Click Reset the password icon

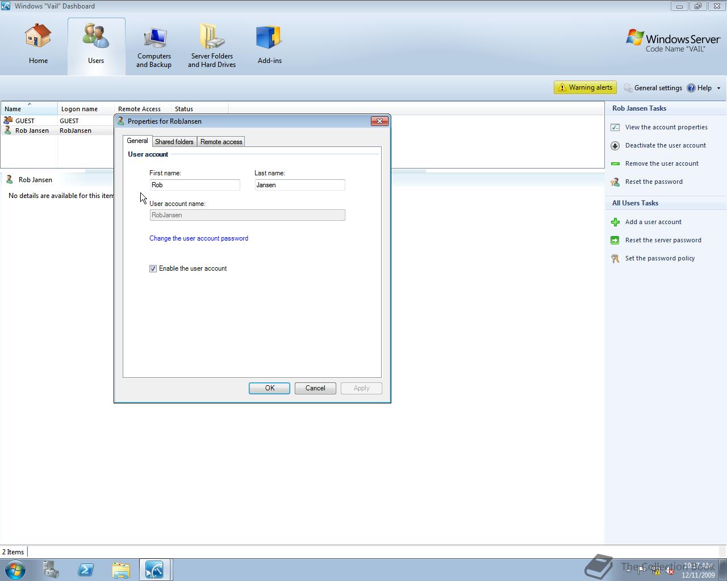615,182
